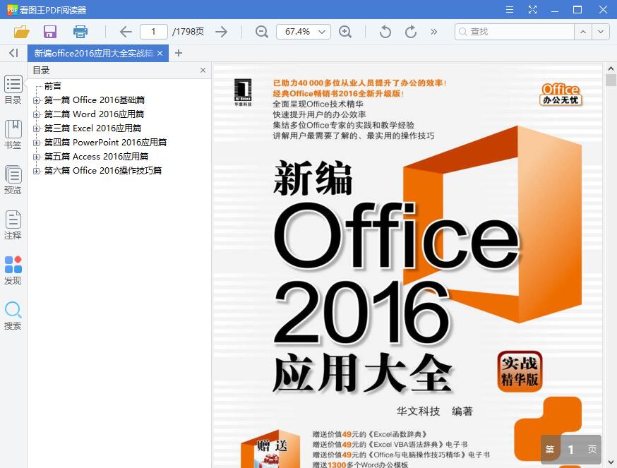Collapse the sidebar with the arrow icon
617x468 pixels.
(13, 53)
